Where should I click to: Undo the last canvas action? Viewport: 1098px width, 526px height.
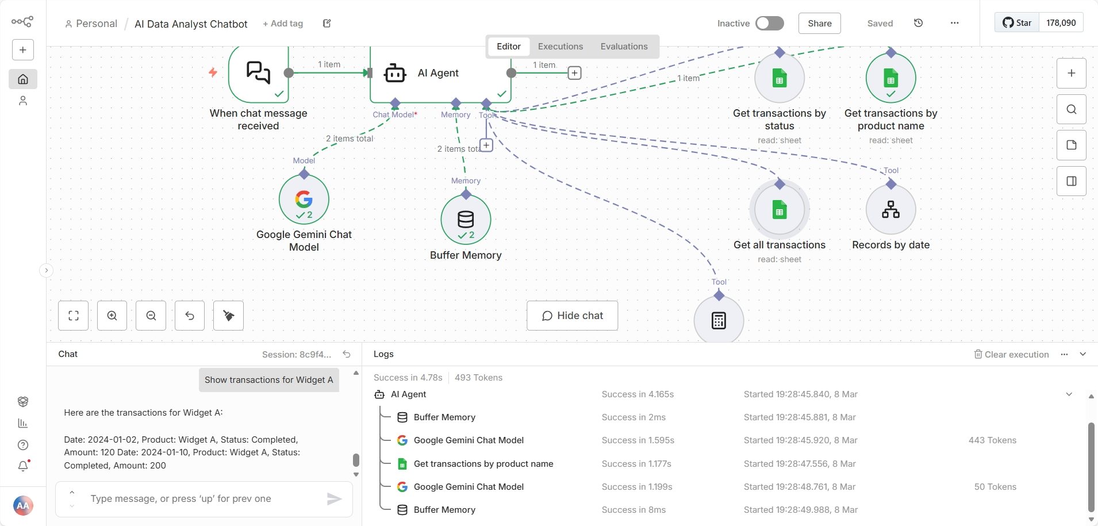[190, 316]
